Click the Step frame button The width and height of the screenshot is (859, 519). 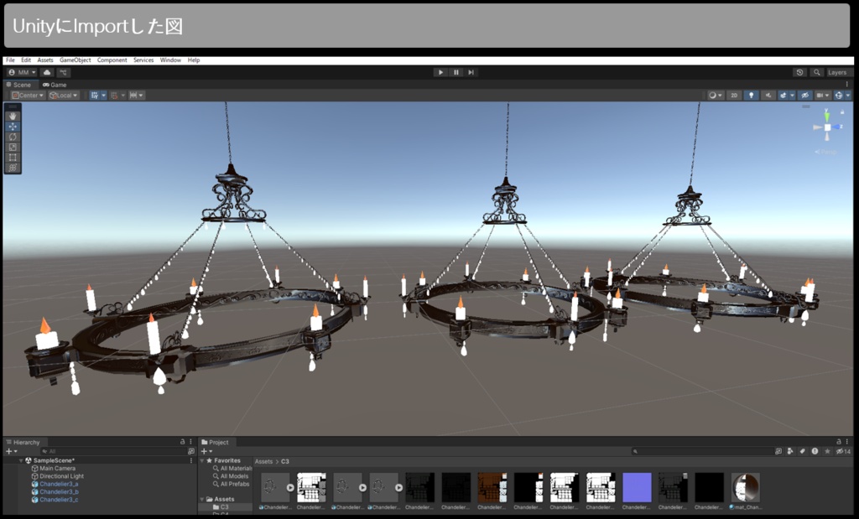point(471,72)
